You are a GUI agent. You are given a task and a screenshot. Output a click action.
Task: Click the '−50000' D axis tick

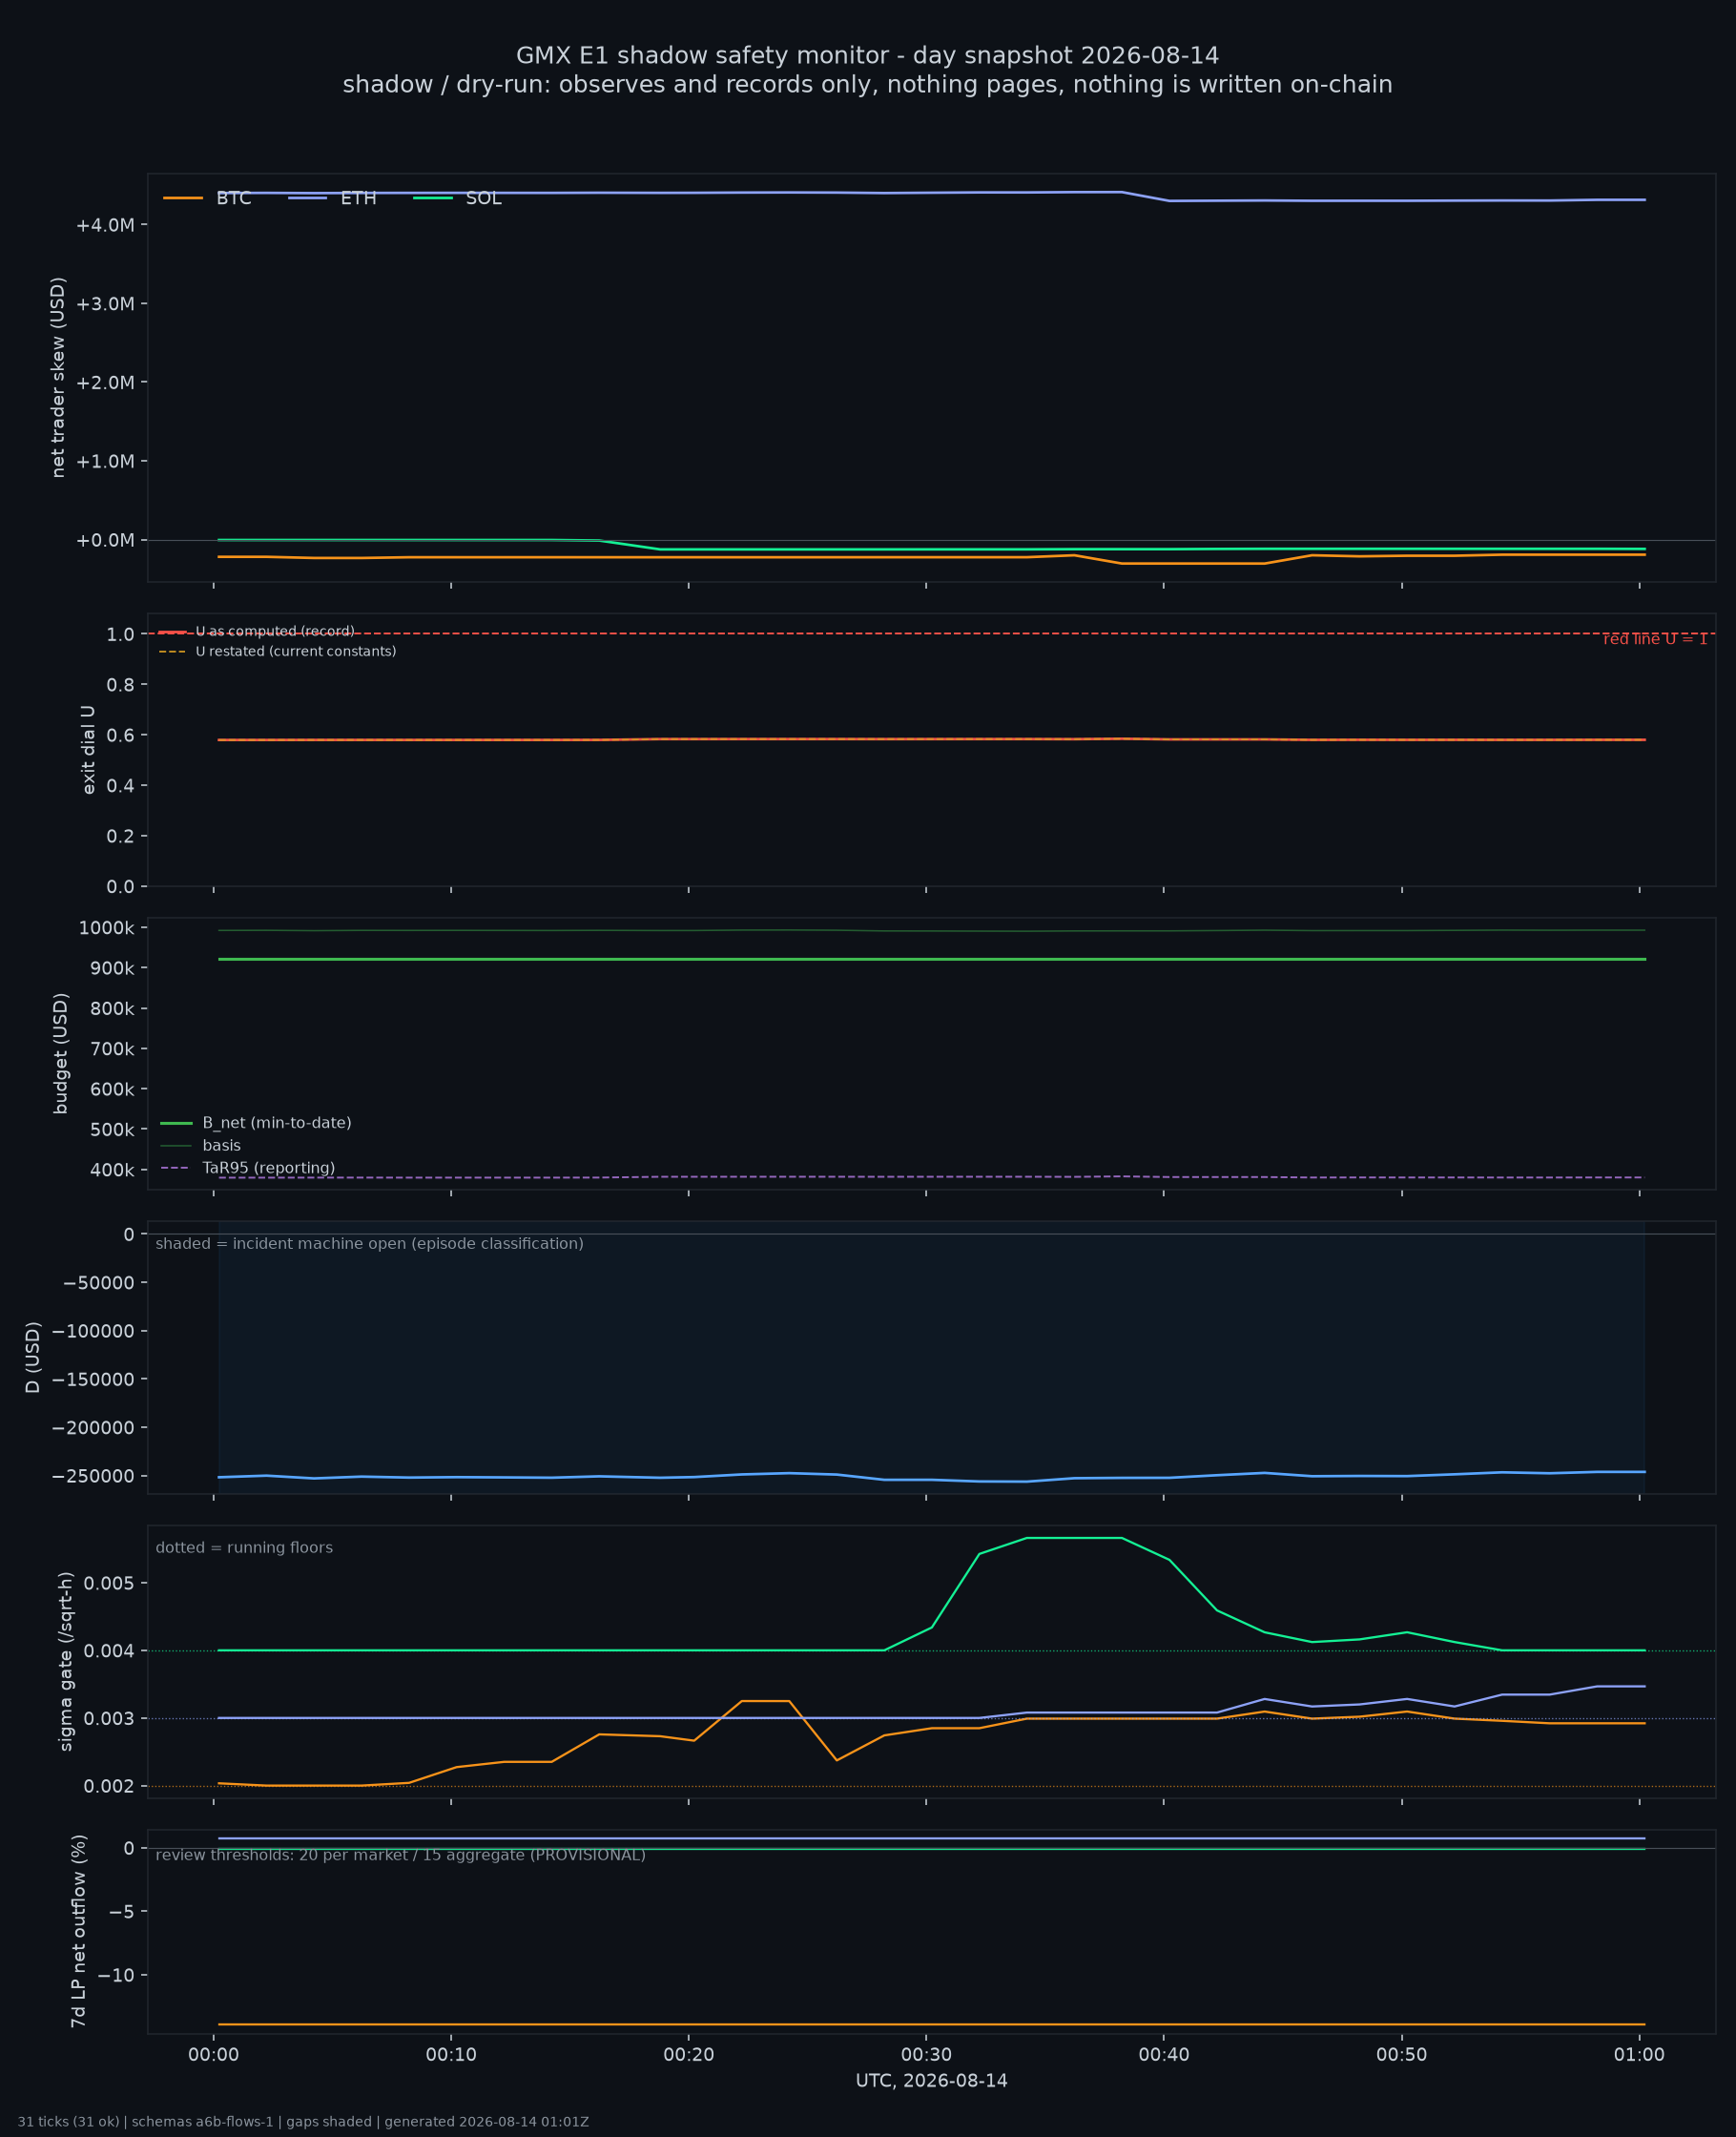(98, 1284)
